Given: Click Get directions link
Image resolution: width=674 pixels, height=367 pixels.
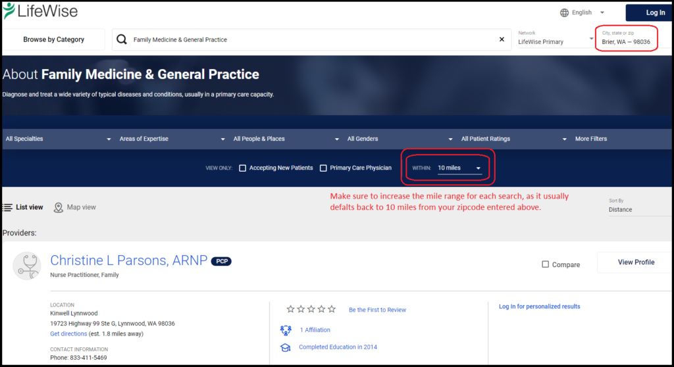Looking at the screenshot, I should 68,334.
